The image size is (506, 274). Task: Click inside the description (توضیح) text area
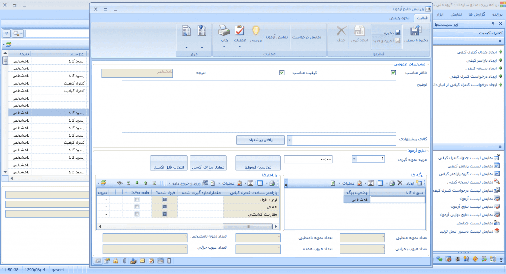[x=258, y=106]
